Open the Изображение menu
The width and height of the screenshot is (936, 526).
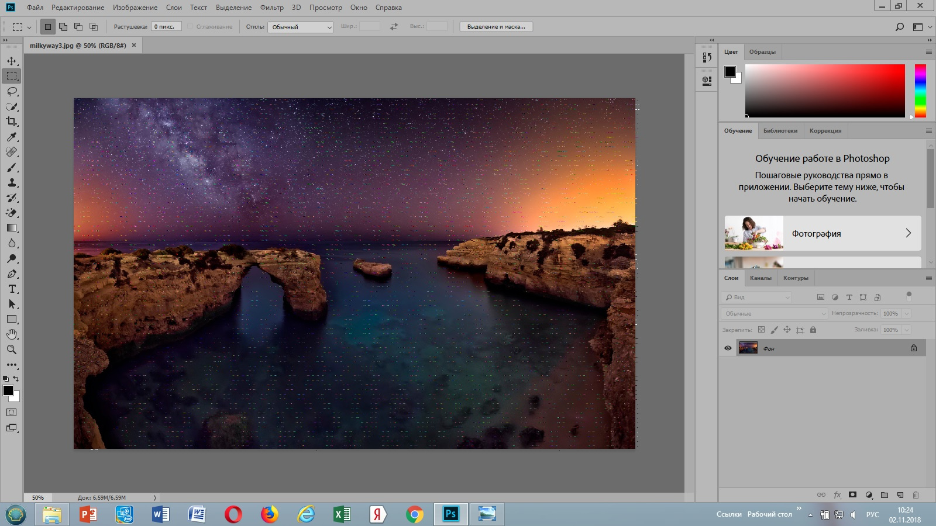135,8
